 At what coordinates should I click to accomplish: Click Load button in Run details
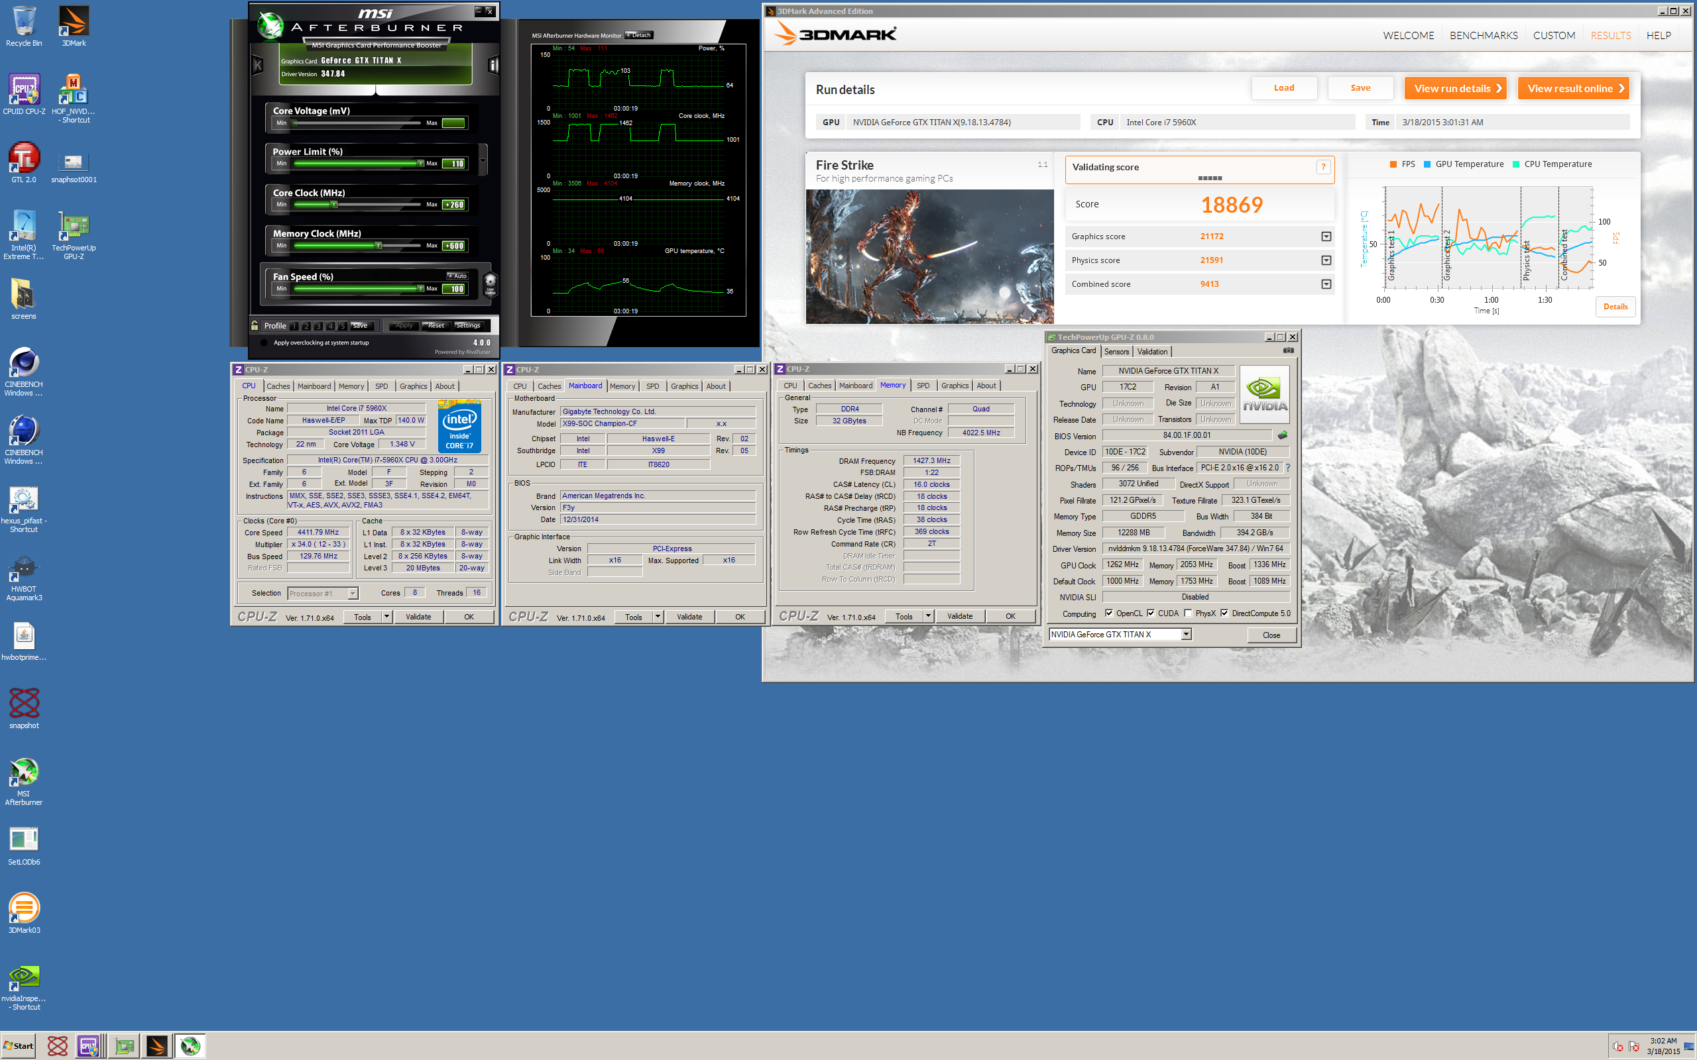(1284, 87)
